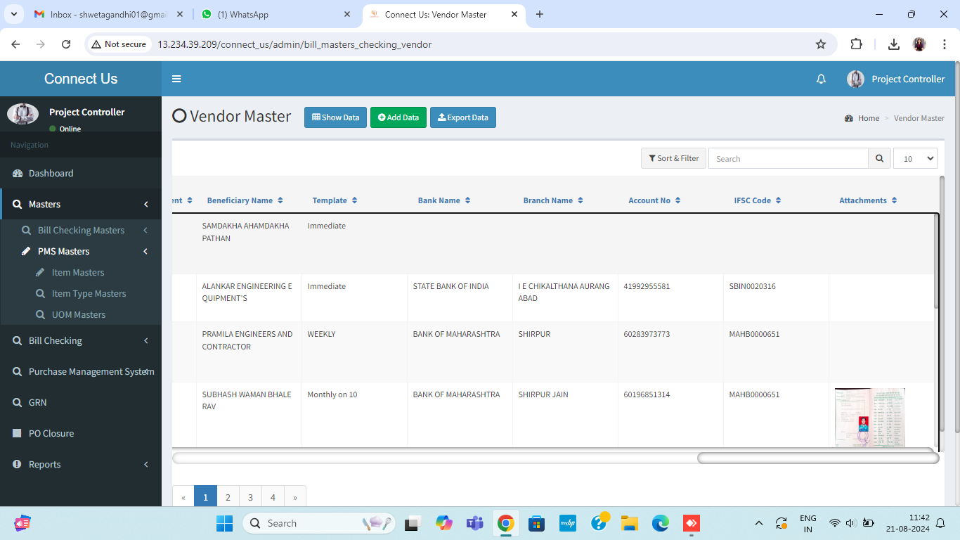Image resolution: width=960 pixels, height=540 pixels.
Task: Expand the Reports menu
Action: point(146,464)
